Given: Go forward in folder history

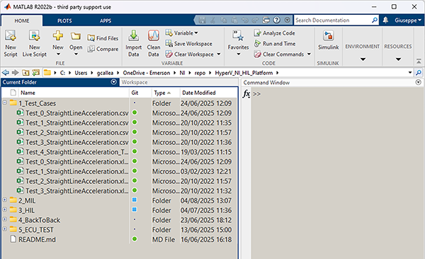Looking at the screenshot, I should (15, 73).
